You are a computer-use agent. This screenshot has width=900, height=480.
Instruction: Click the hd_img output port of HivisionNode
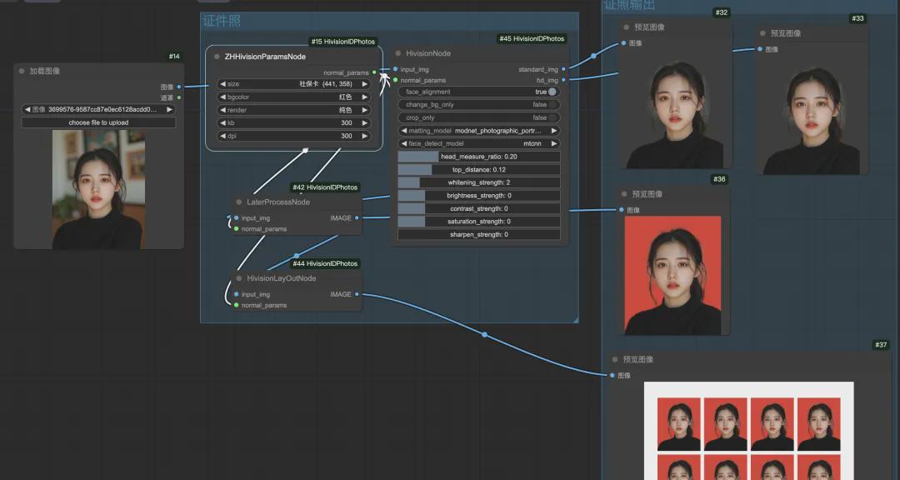coord(563,80)
